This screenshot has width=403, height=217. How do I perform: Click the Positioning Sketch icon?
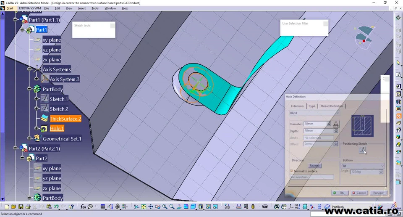362,150
